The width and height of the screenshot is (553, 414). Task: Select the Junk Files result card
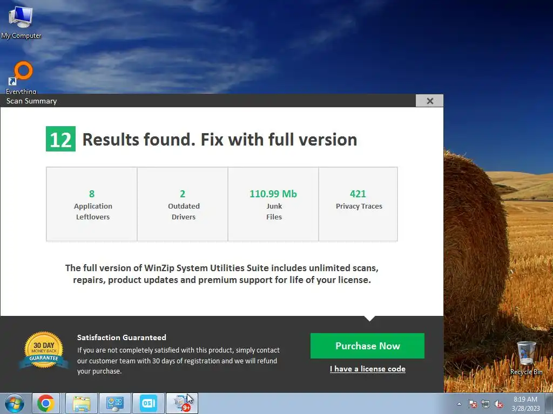pos(273,204)
